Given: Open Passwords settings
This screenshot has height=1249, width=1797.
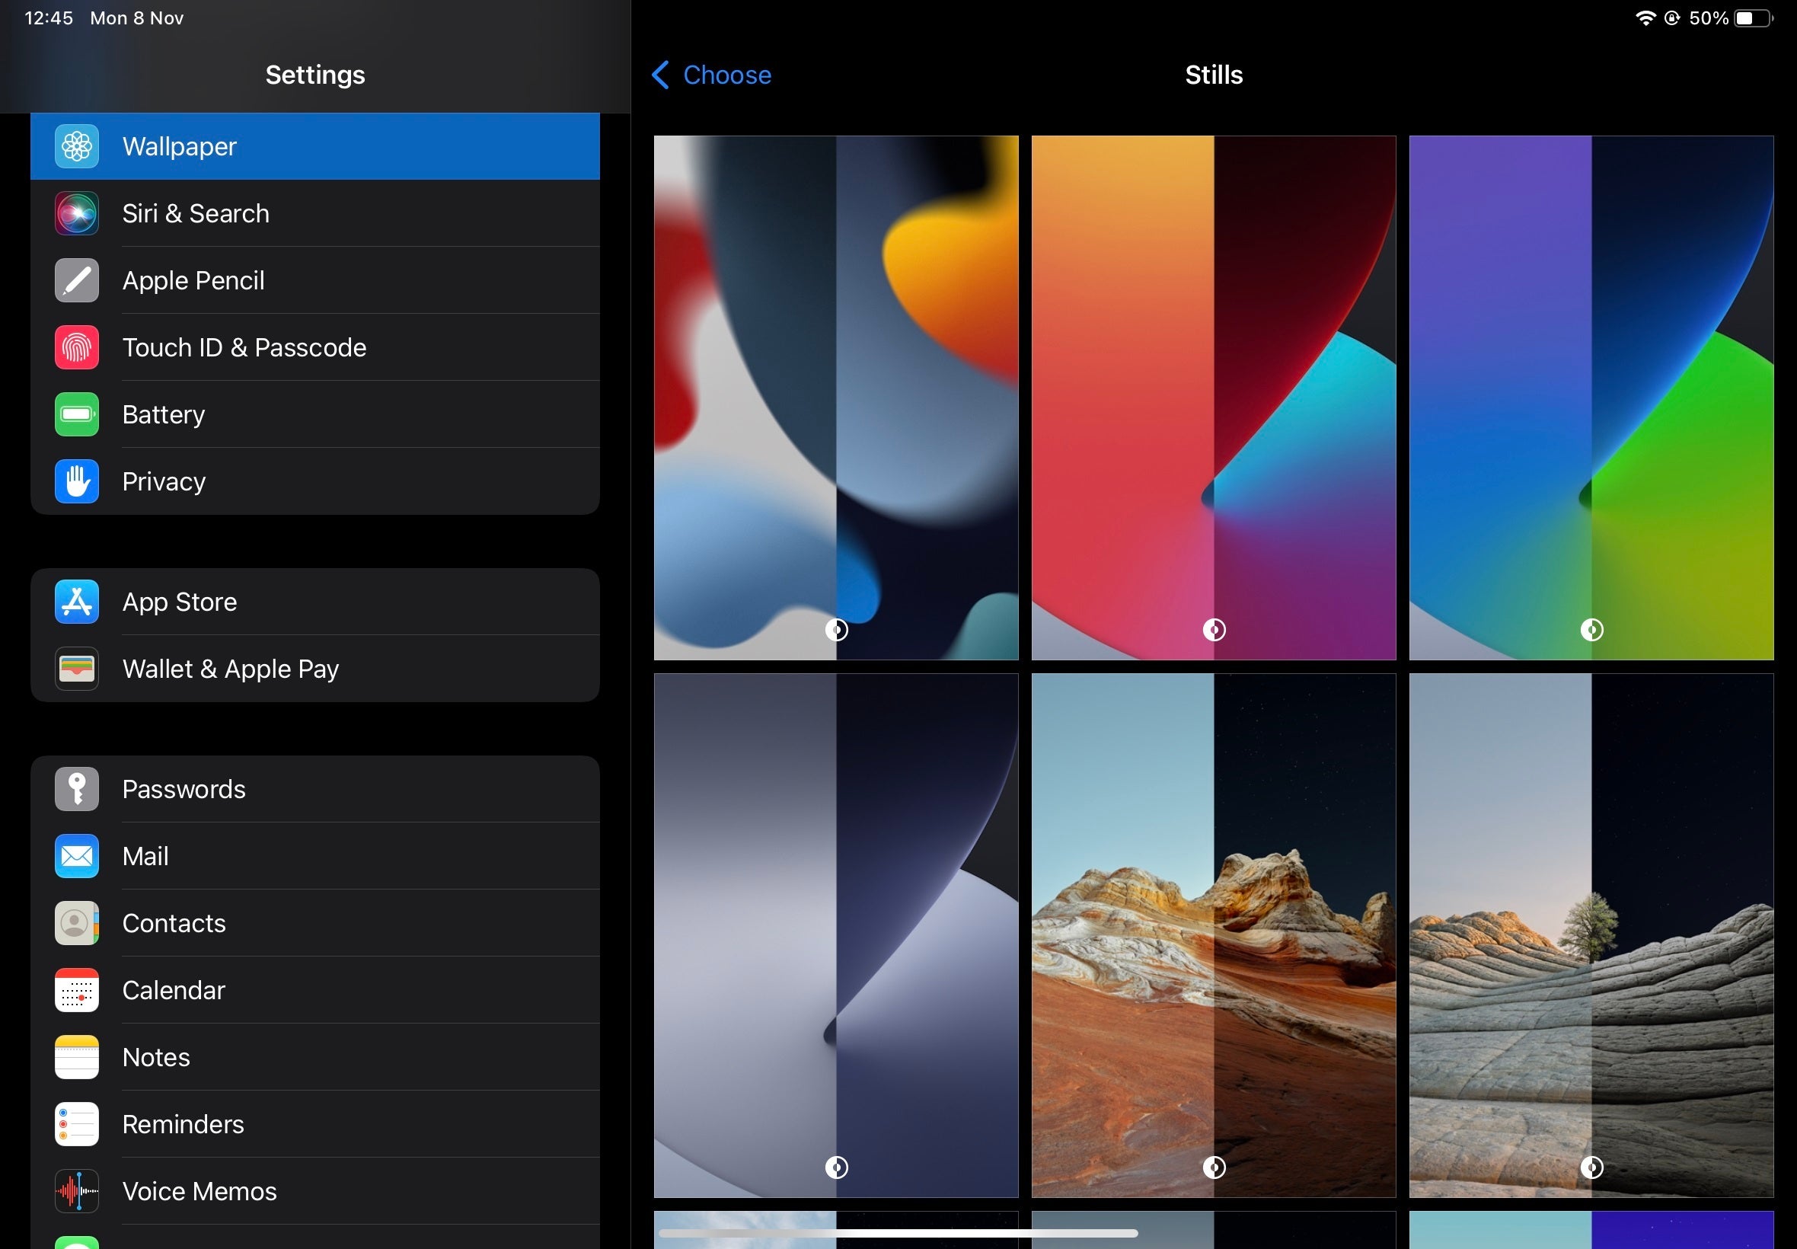Looking at the screenshot, I should coord(315,789).
